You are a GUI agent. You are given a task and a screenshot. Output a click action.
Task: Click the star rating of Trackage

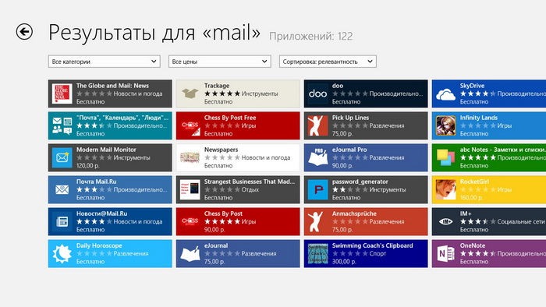tap(222, 94)
